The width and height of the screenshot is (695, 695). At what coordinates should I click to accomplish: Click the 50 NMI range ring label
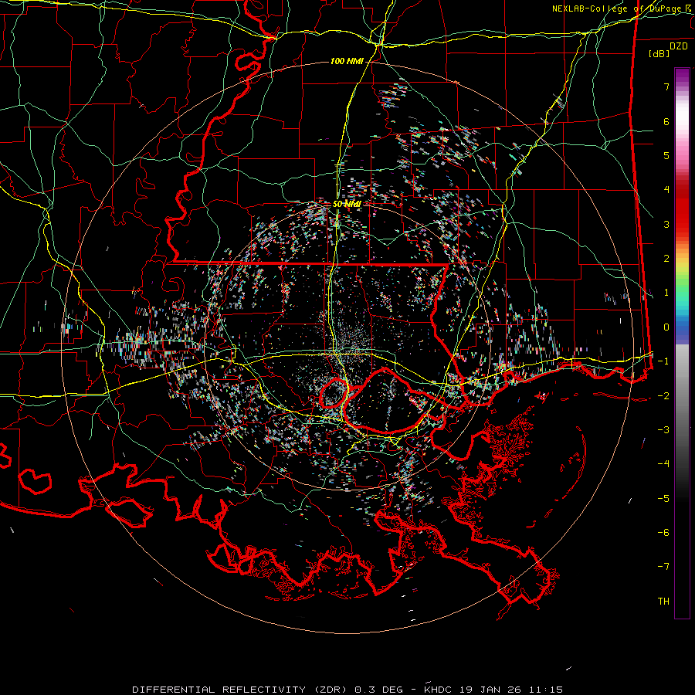click(x=347, y=204)
